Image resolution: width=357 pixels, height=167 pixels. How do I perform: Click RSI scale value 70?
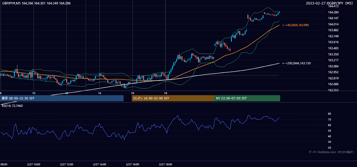[329, 119]
